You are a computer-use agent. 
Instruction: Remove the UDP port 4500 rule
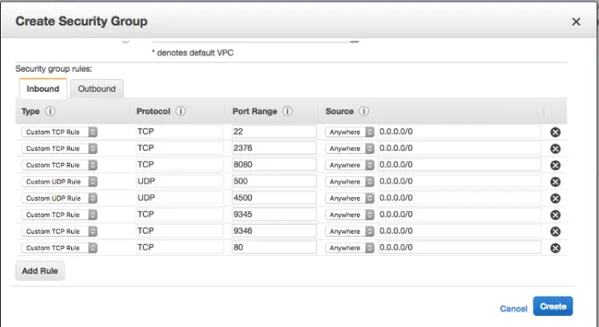point(555,199)
